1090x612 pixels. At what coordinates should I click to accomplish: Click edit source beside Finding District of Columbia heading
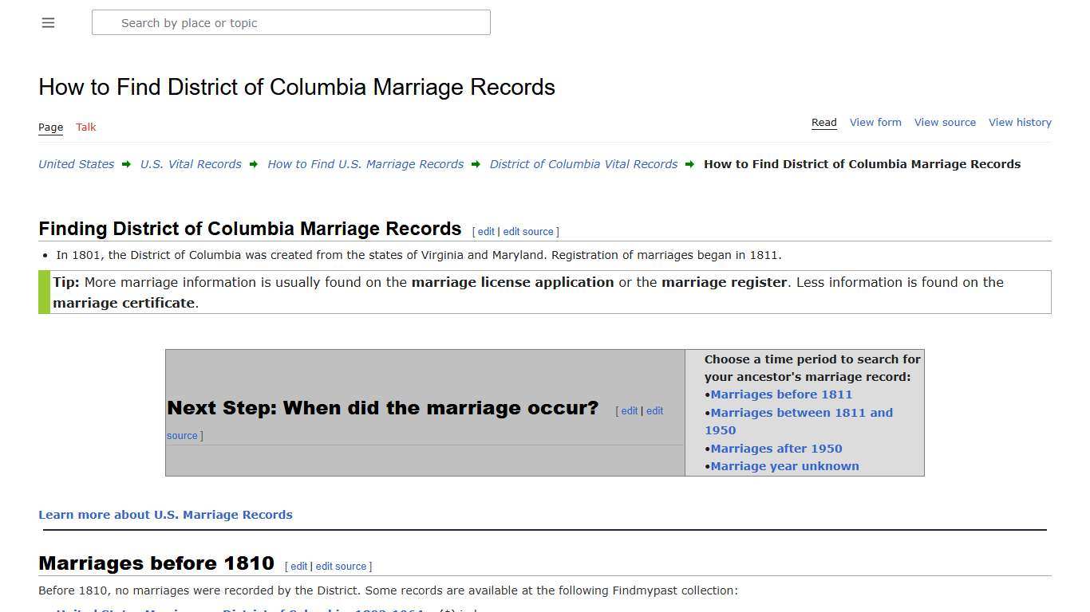tap(528, 231)
